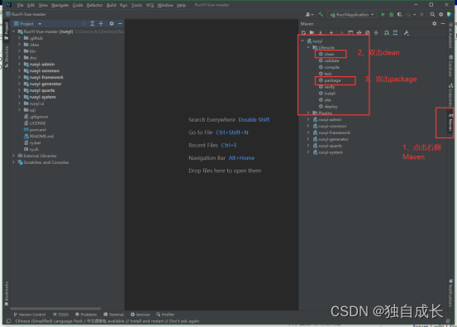Screen dimensions: 457x327
Task: Select install lifecycle goal
Action: pos(326,94)
